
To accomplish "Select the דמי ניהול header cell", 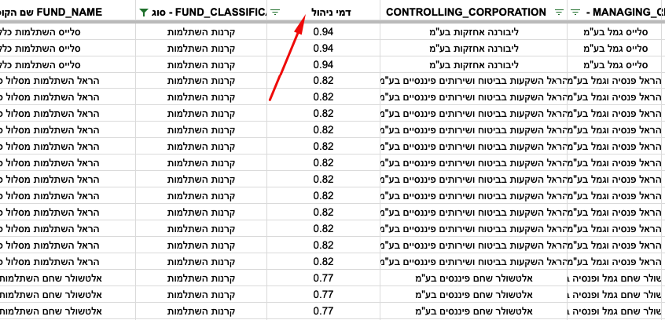I will click(x=324, y=12).
